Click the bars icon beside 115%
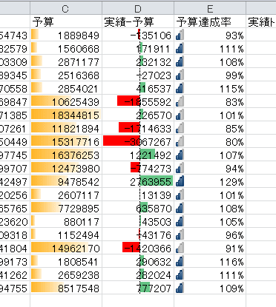Screen dimensions: 276x307 [180, 88]
